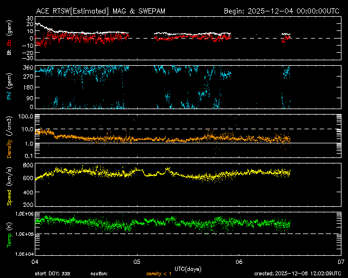Select the 07 day tick on time axis
This screenshot has width=348, height=278.
coord(340,261)
